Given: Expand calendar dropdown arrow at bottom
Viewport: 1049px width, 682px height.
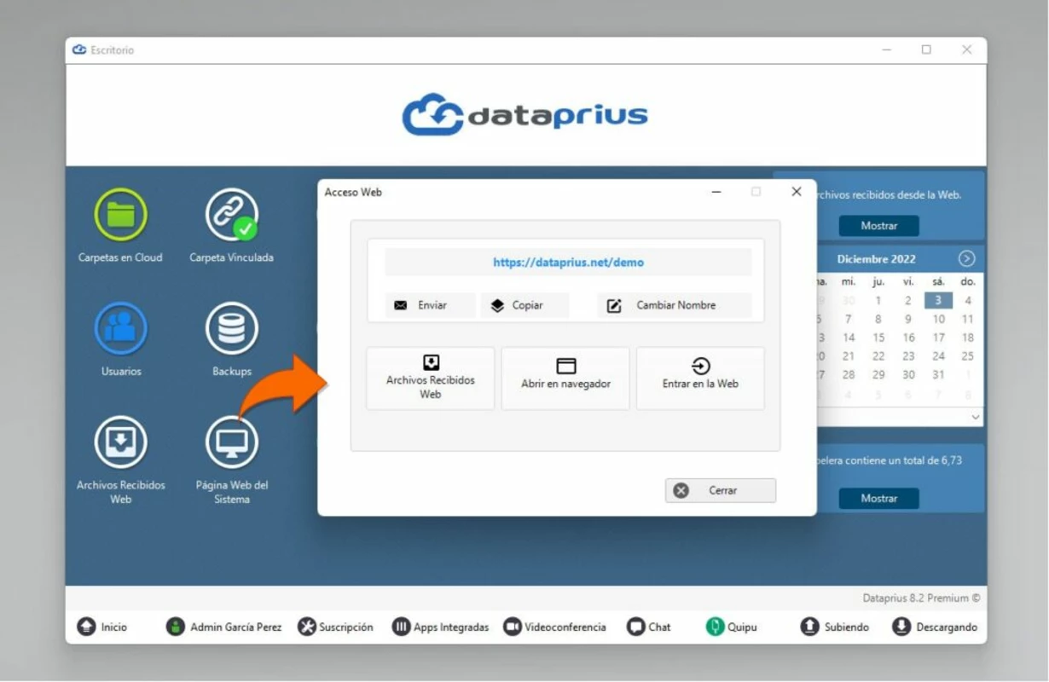Looking at the screenshot, I should pyautogui.click(x=976, y=417).
